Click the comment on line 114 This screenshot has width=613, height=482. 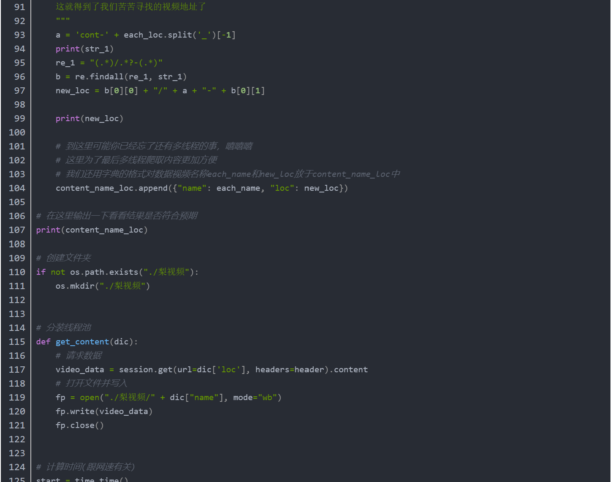(64, 328)
